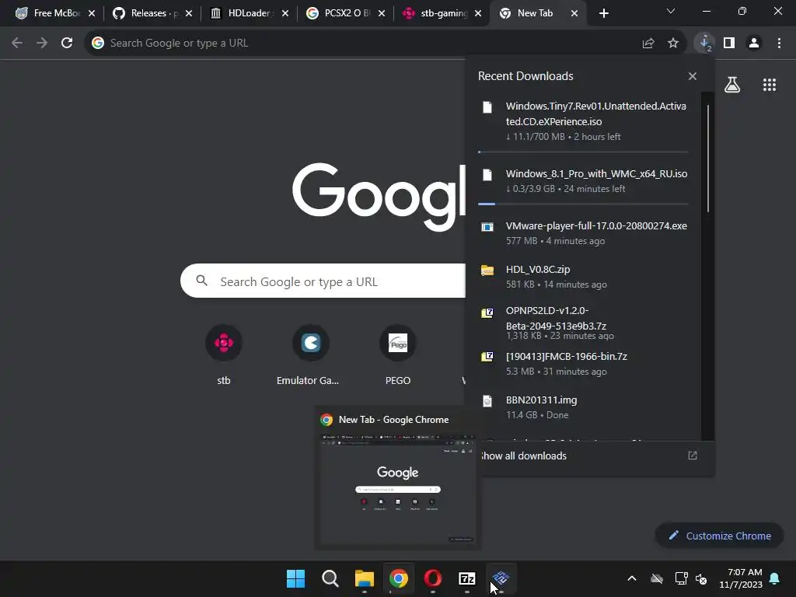Open the Chrome profile avatar icon
This screenshot has height=597, width=796.
coord(754,44)
